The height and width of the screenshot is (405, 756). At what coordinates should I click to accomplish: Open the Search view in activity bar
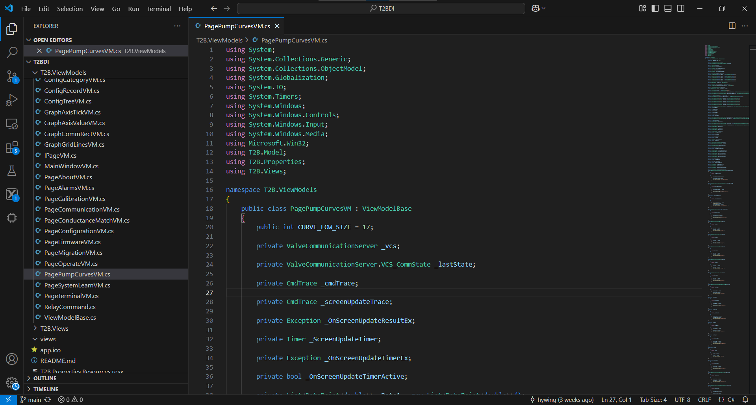click(x=12, y=52)
